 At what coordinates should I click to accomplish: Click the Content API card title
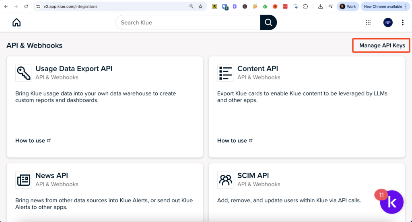click(257, 68)
